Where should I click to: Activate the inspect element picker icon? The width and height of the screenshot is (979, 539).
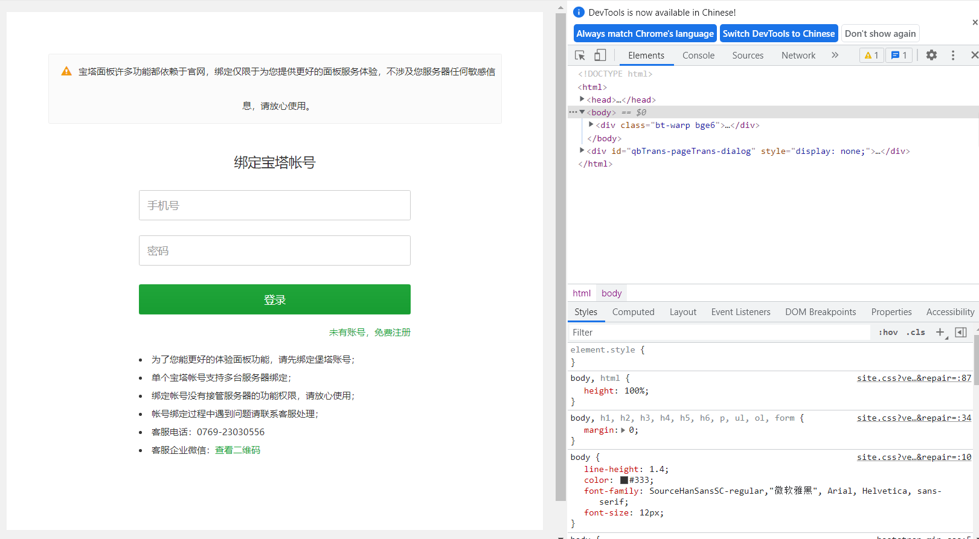point(580,56)
